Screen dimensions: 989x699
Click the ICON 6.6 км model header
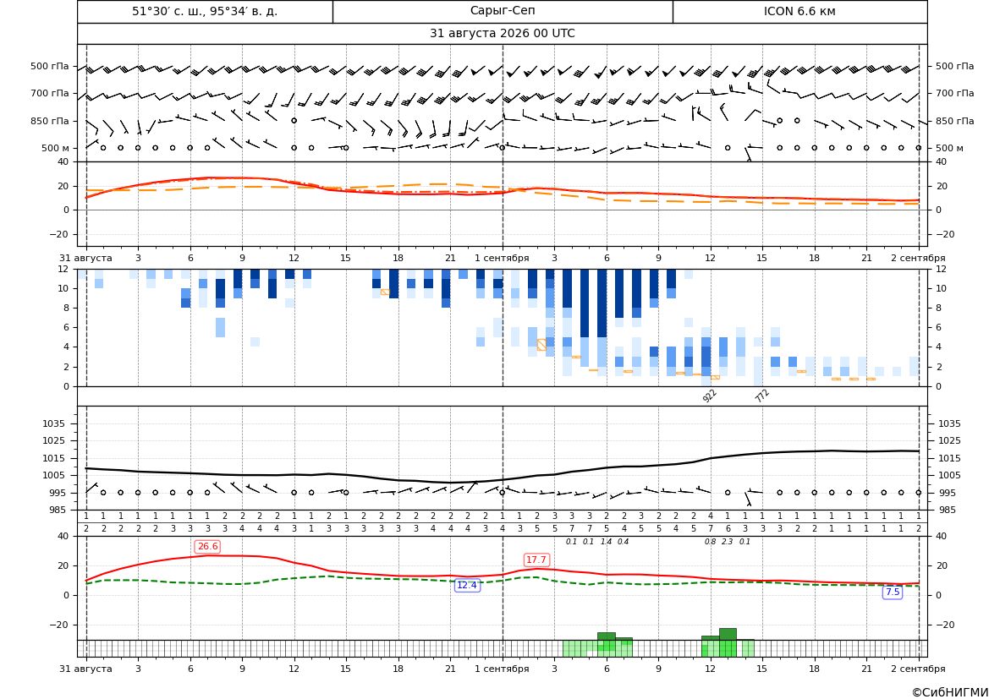click(x=799, y=11)
